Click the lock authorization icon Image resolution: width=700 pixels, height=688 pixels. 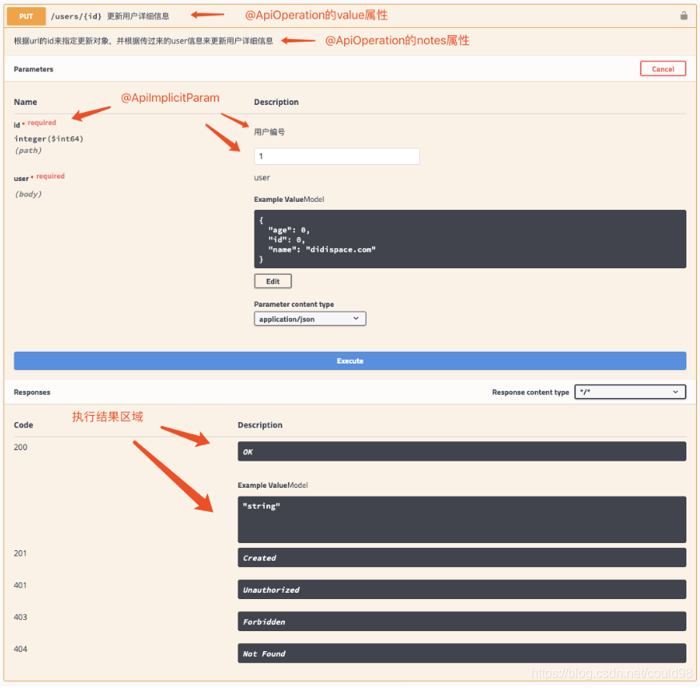pos(683,16)
